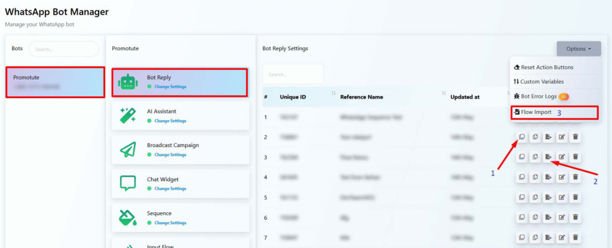This screenshot has width=612, height=248.
Task: Click the paper plane Broadcast Campaign icon
Action: pyautogui.click(x=127, y=149)
